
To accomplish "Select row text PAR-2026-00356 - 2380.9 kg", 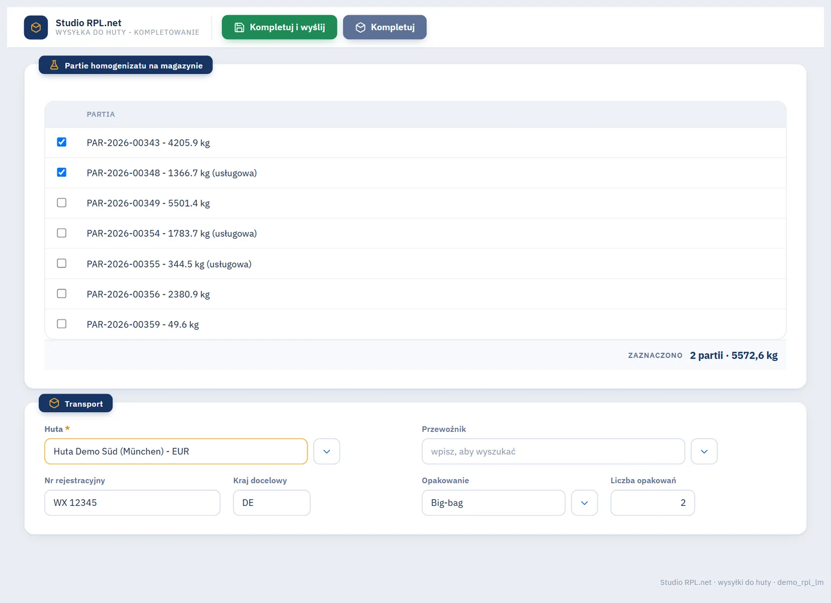I will coord(148,294).
